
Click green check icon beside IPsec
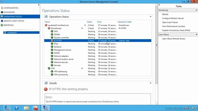(52, 44)
